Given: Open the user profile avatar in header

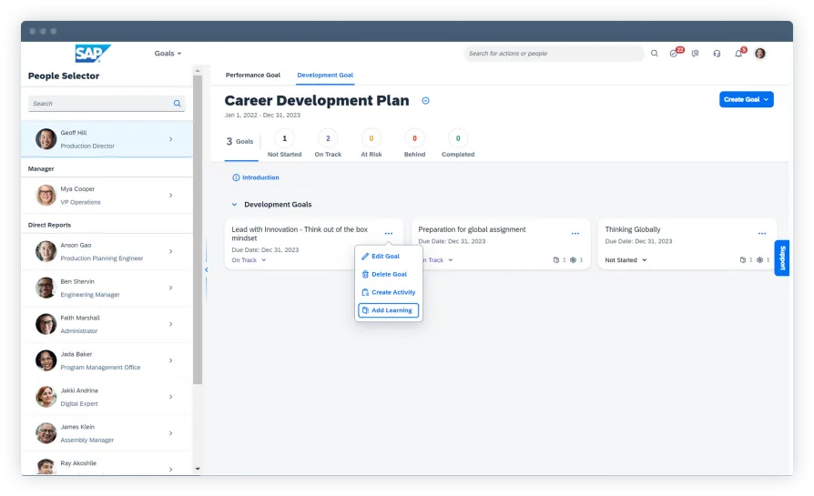Looking at the screenshot, I should 760,54.
